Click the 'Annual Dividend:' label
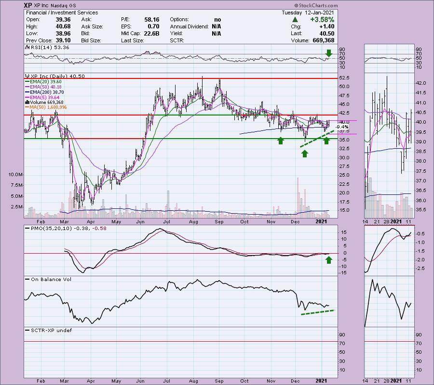Image resolution: width=434 pixels, height=385 pixels. click(190, 26)
